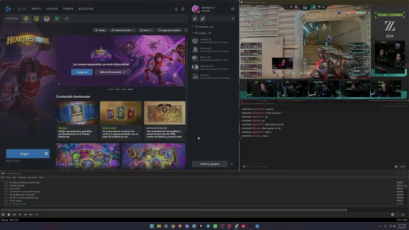409x230 pixels.
Task: Open the File menu in music player
Action: (3, 177)
